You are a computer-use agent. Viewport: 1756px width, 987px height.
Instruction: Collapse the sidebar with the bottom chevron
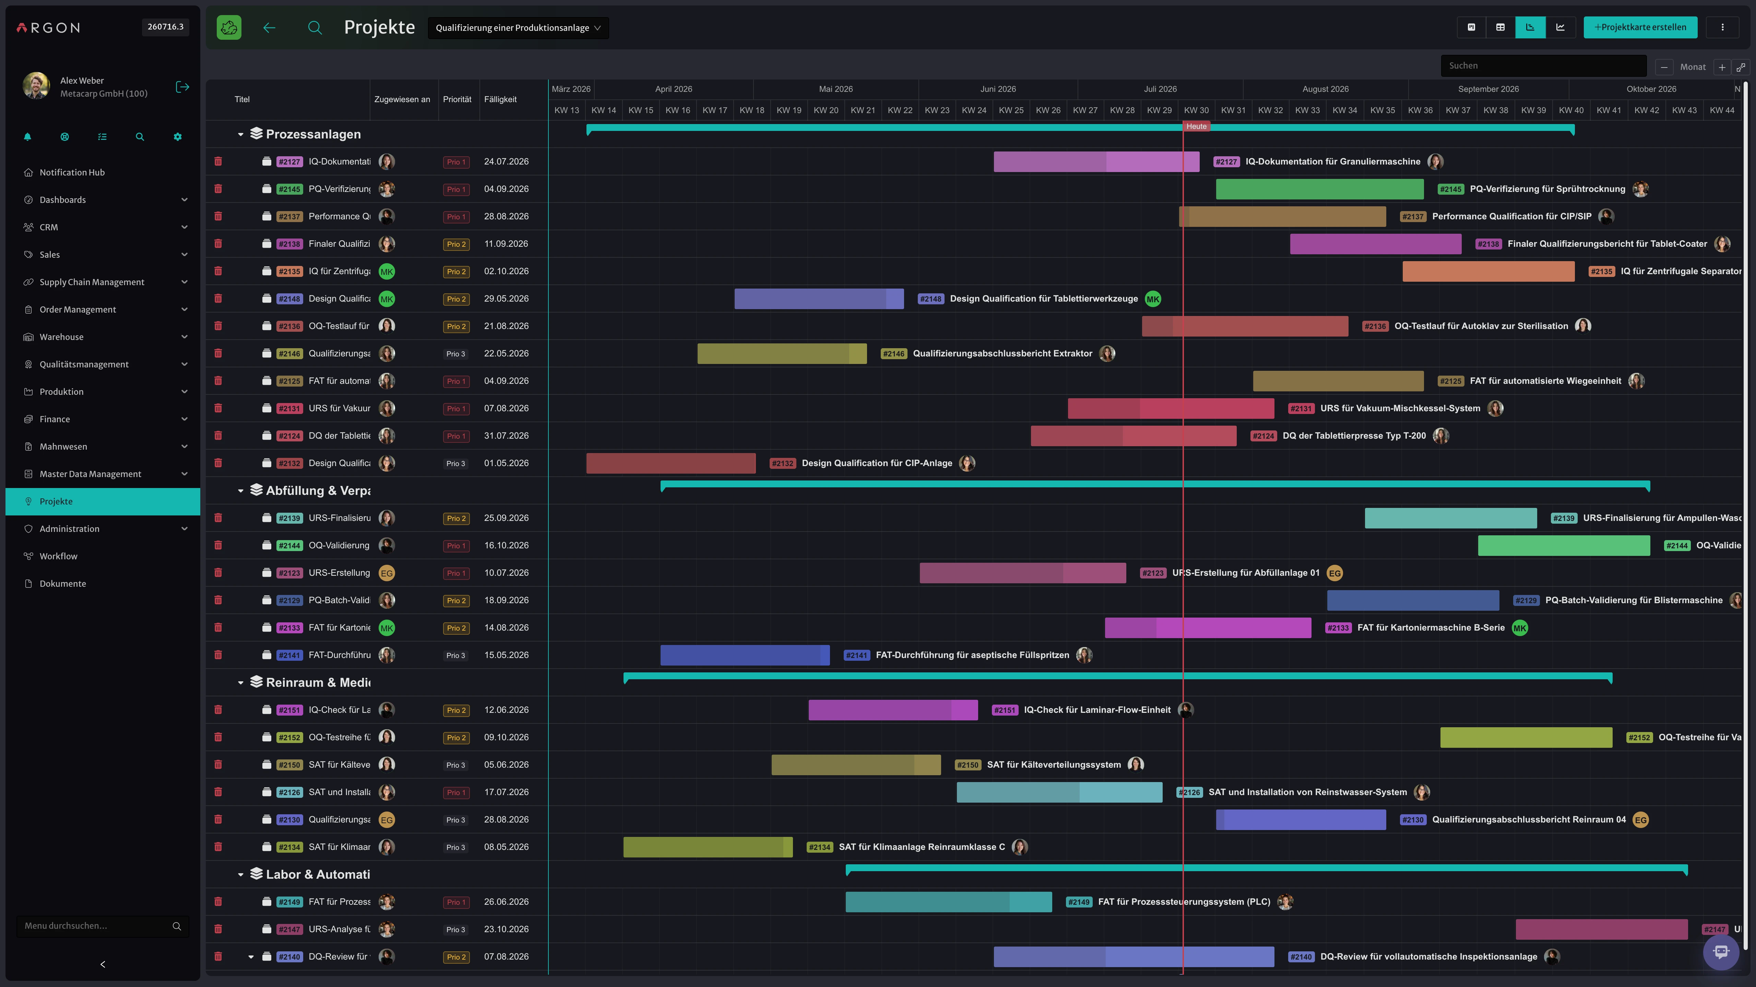pyautogui.click(x=103, y=964)
